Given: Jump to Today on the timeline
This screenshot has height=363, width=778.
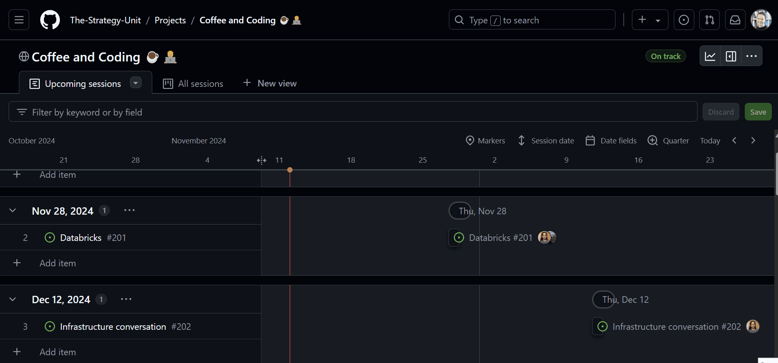Looking at the screenshot, I should (x=710, y=141).
